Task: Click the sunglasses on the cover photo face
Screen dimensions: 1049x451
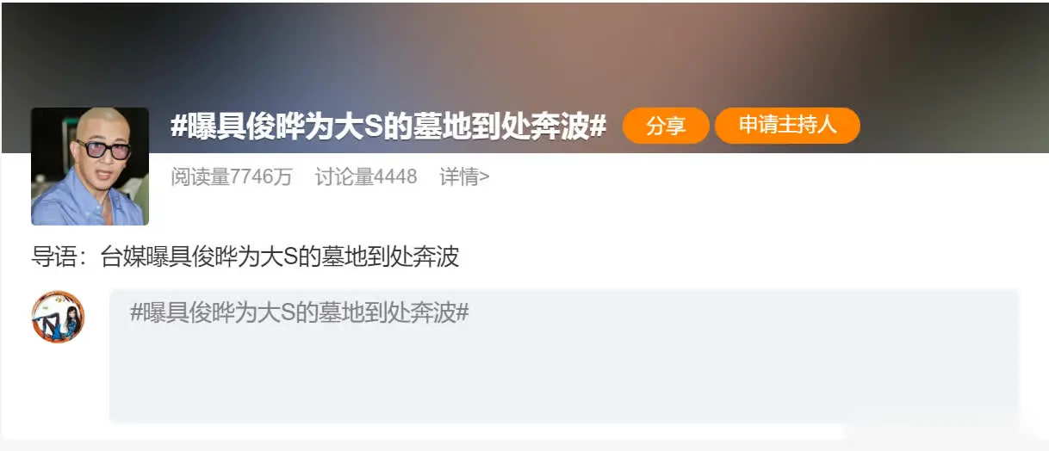Action: [101, 149]
